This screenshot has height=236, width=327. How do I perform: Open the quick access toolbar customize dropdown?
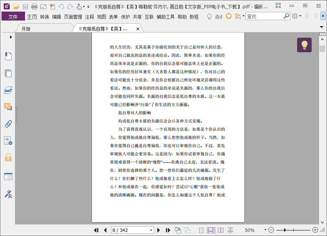[89, 7]
